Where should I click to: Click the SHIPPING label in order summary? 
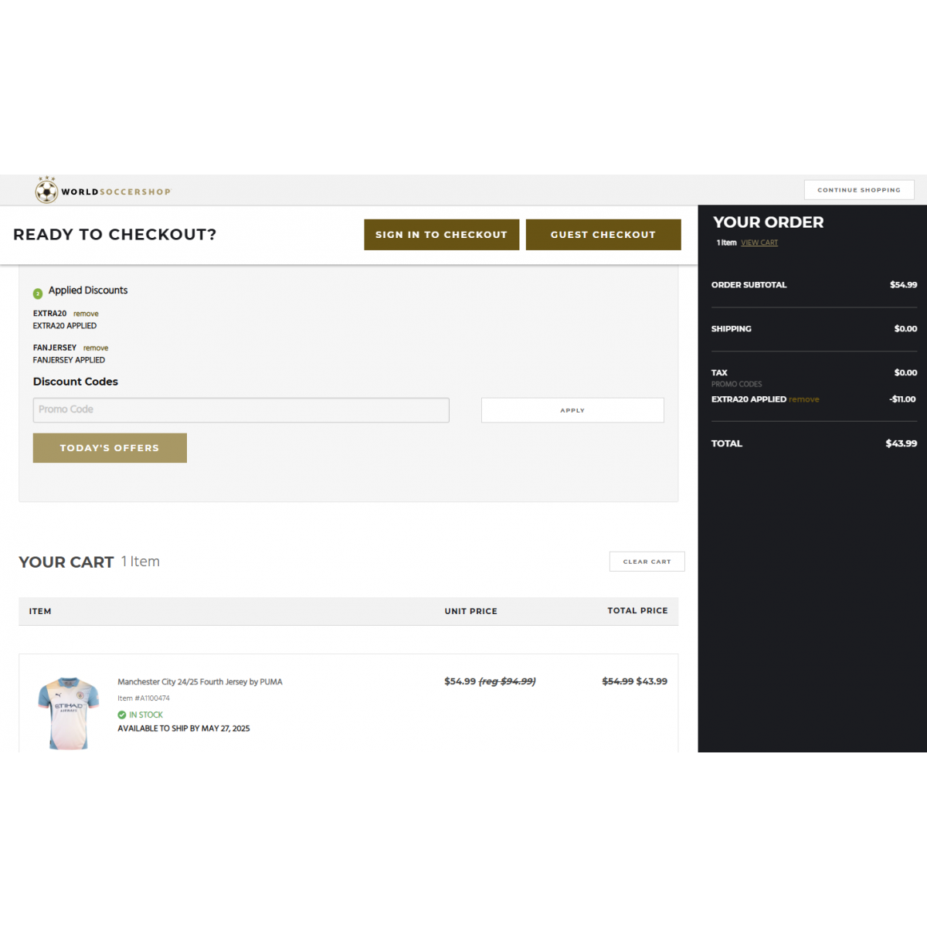pos(732,329)
